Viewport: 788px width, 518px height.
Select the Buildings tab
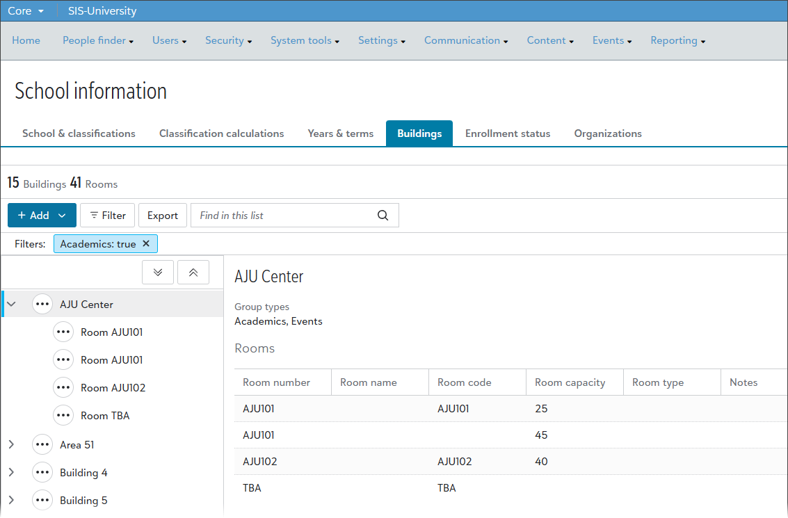(419, 133)
